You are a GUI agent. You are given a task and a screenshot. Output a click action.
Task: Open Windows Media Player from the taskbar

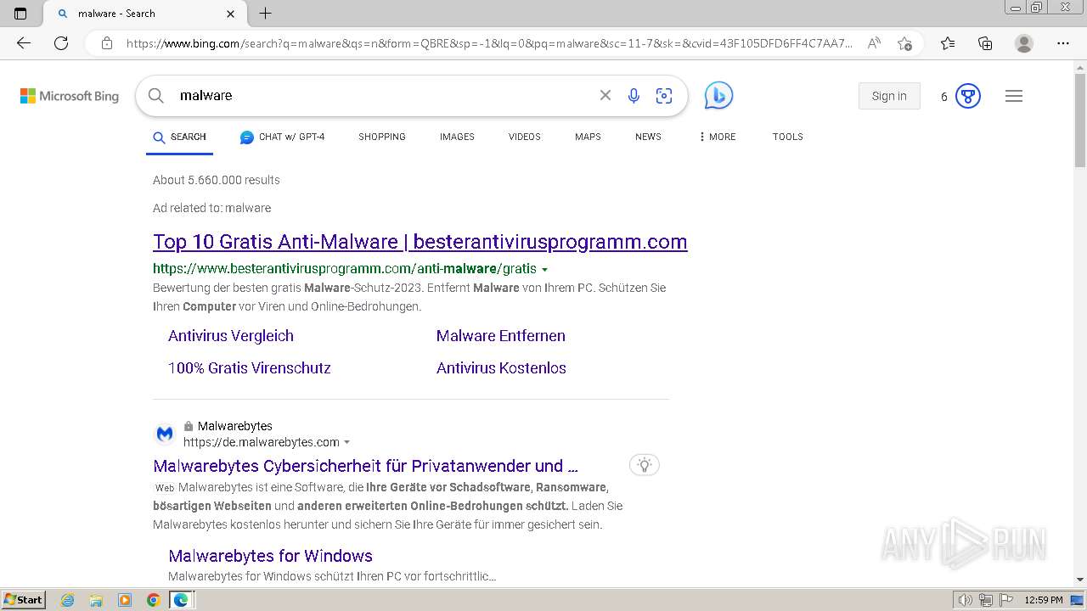point(125,600)
